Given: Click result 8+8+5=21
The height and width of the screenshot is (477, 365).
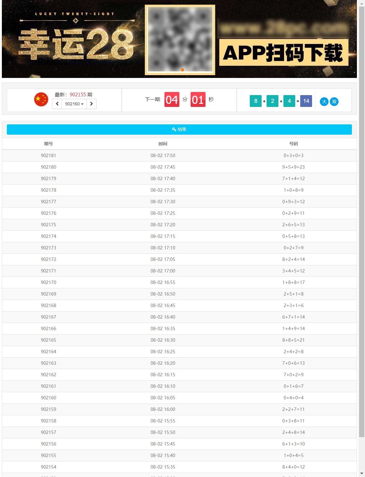Looking at the screenshot, I should [294, 340].
